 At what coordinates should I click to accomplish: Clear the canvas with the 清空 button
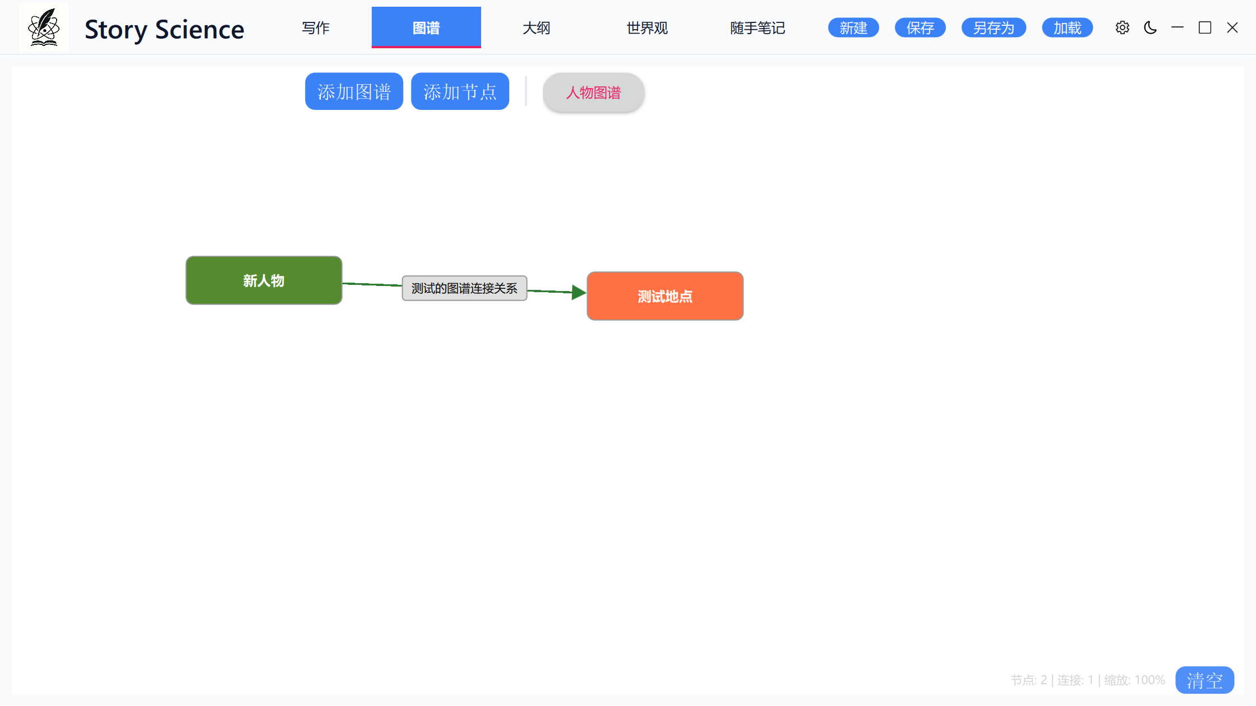coord(1204,680)
